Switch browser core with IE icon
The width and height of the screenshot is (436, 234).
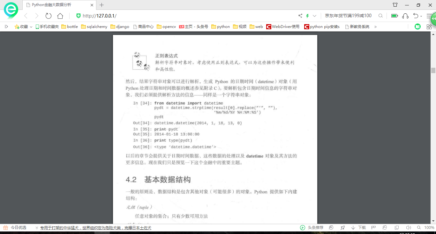click(385, 228)
